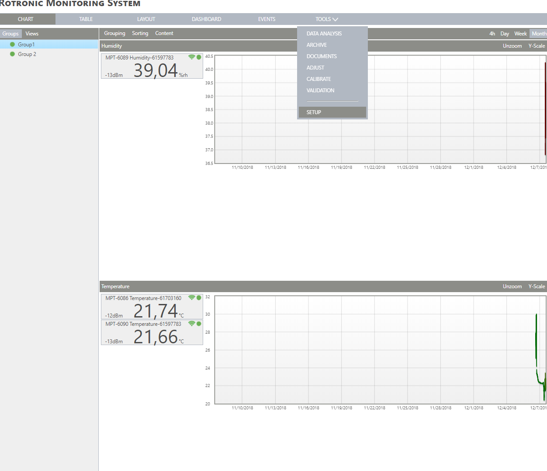Switch to the TABLE tab
This screenshot has height=471, width=547.
[86, 19]
